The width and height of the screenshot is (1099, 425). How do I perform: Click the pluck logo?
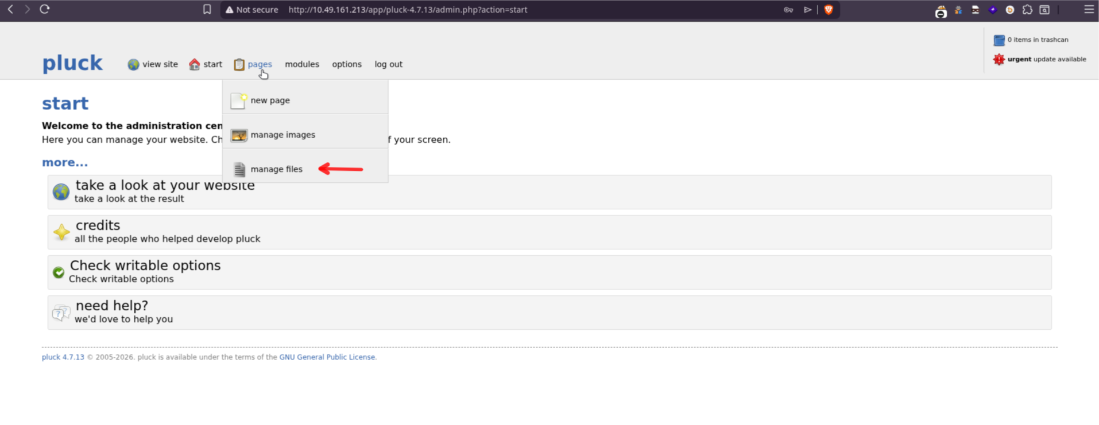tap(72, 63)
